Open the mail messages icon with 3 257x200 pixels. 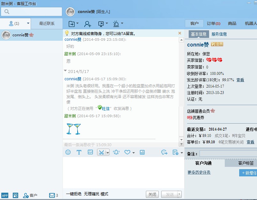(x=53, y=195)
